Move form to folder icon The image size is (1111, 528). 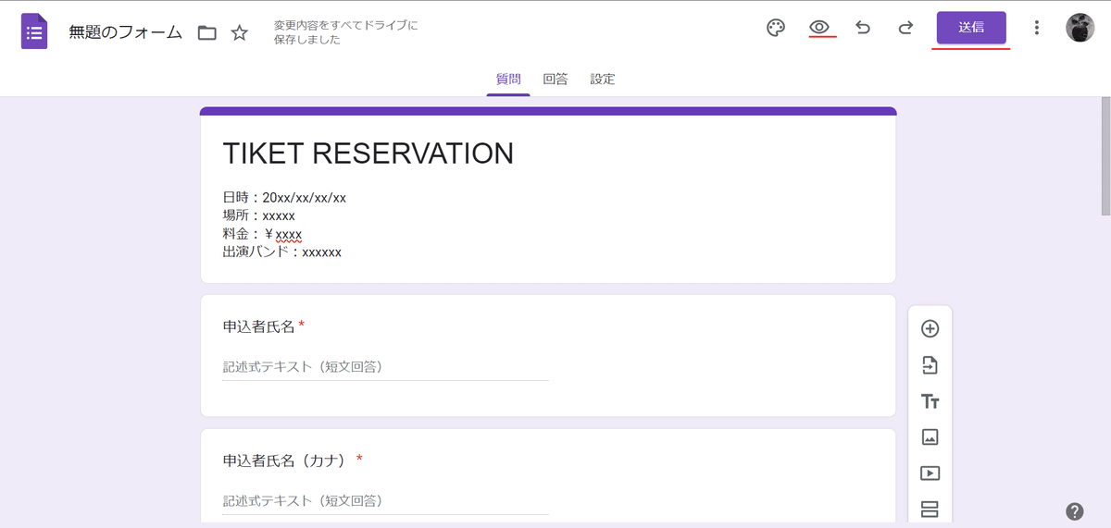[x=207, y=33]
